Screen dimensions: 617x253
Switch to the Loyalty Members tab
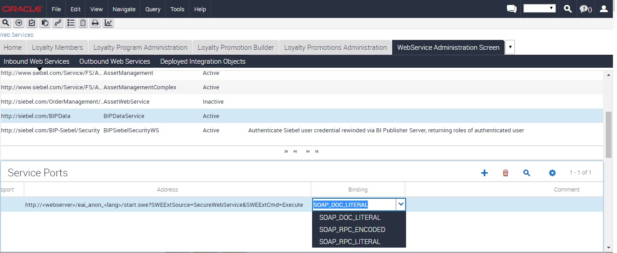pyautogui.click(x=58, y=48)
